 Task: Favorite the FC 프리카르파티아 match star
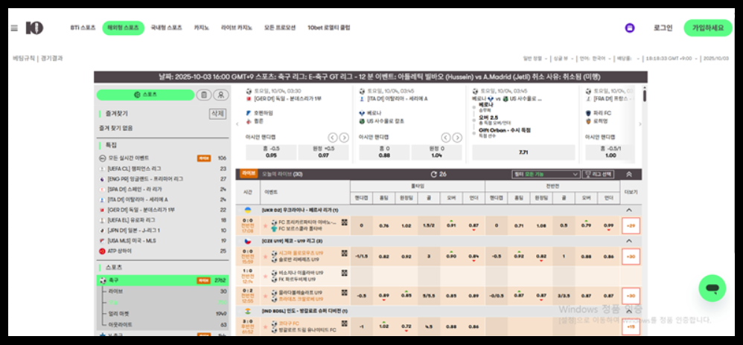click(x=265, y=225)
